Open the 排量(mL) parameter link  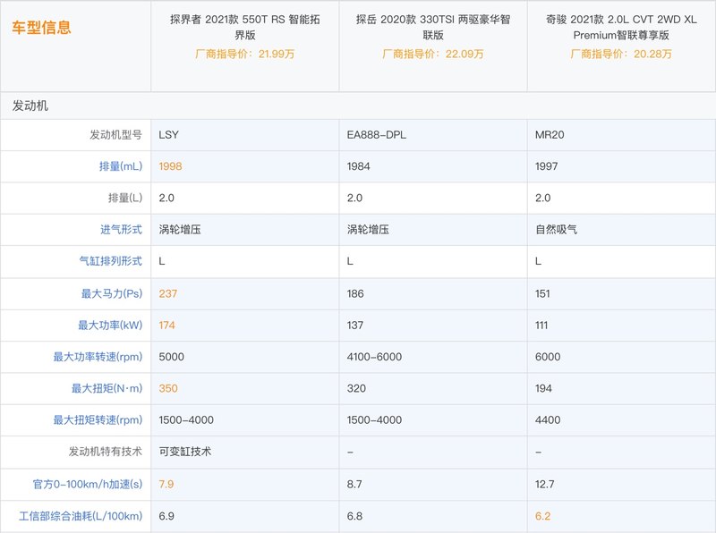[x=121, y=166]
